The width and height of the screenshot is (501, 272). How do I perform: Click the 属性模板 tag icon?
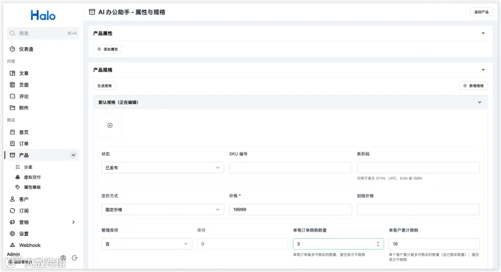pyautogui.click(x=18, y=187)
